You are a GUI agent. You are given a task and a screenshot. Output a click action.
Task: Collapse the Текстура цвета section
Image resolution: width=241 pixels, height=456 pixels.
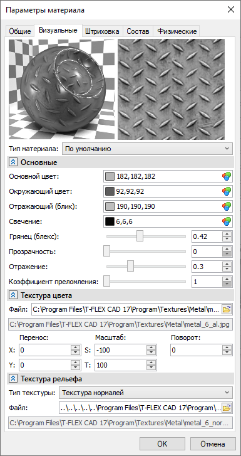pyautogui.click(x=13, y=295)
